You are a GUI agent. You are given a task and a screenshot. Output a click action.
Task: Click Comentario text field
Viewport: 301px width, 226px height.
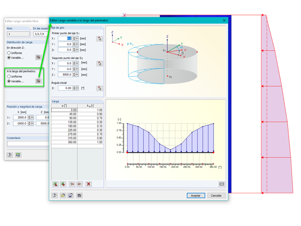pos(28,143)
